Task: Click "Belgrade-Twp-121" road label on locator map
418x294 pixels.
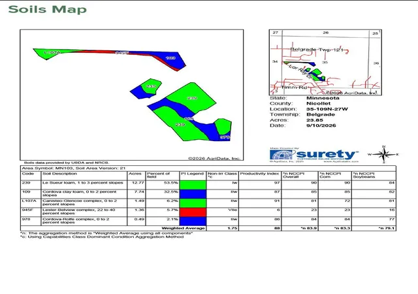Action: (317, 50)
